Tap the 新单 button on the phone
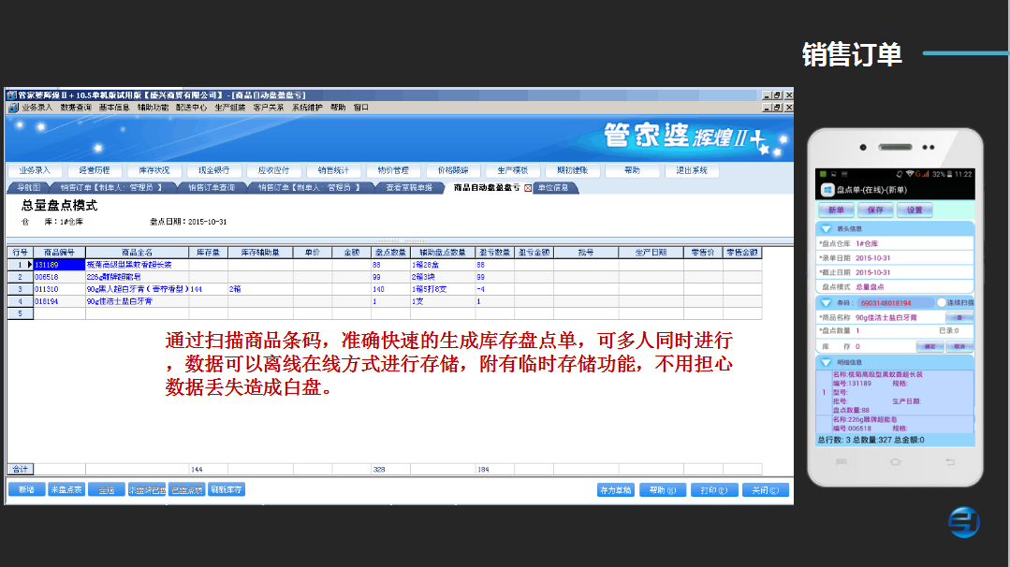The image size is (1010, 567). 836,211
